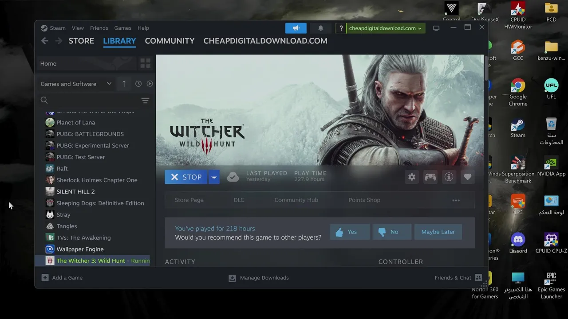Open the Store Page link

coord(189,200)
